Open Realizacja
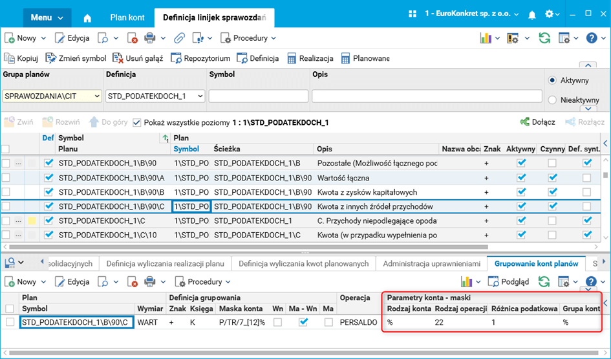The height and width of the screenshot is (359, 611). pos(310,58)
